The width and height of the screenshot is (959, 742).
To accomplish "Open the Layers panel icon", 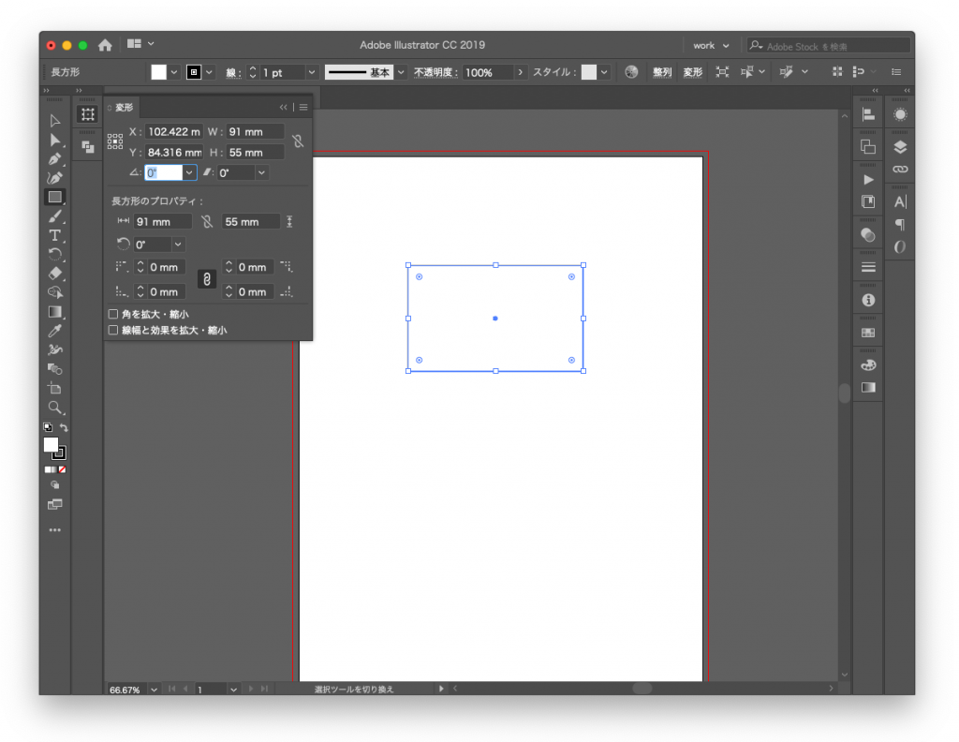I will 900,147.
